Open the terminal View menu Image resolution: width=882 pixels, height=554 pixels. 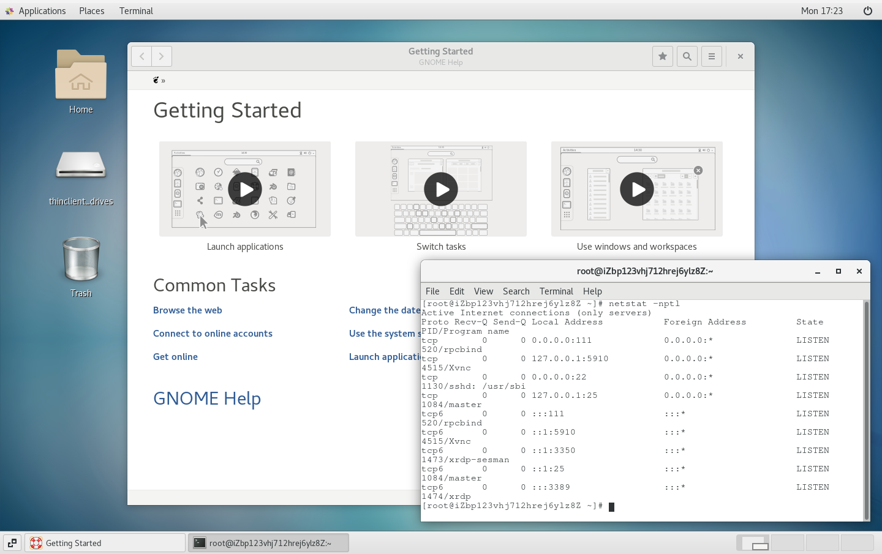tap(483, 291)
